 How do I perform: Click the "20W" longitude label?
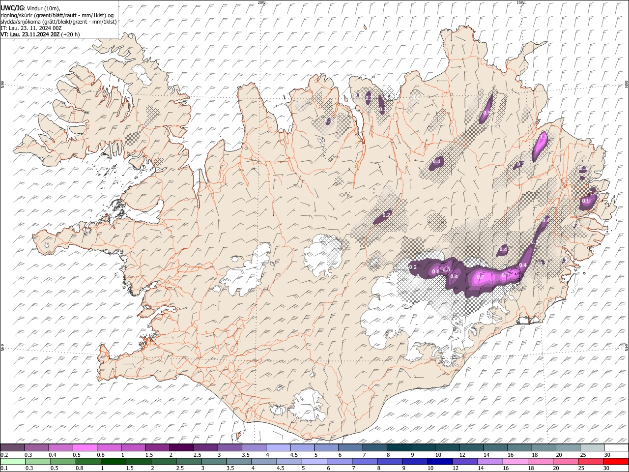pyautogui.click(x=261, y=2)
